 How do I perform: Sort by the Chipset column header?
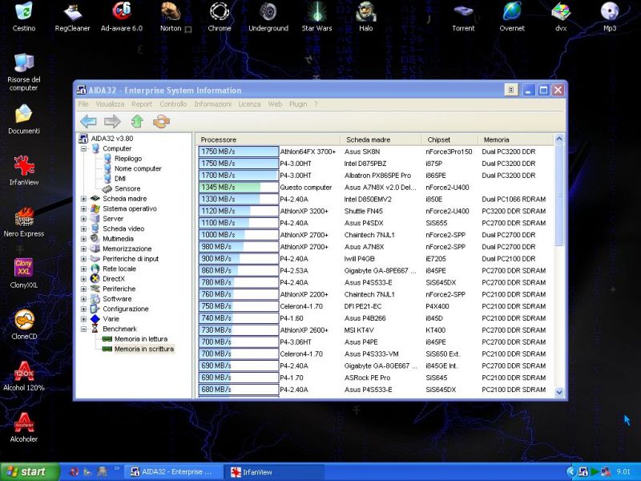click(450, 139)
